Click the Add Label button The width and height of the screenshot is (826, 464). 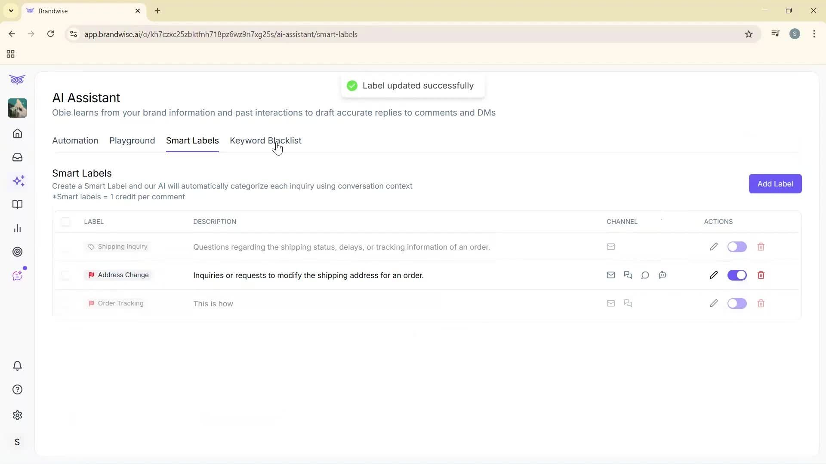click(x=775, y=183)
